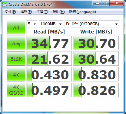126x114 pixels.
Task: Open the 主題(T) menu
Action: [x=42, y=12]
